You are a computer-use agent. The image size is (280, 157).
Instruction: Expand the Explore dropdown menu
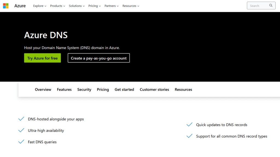(40, 6)
